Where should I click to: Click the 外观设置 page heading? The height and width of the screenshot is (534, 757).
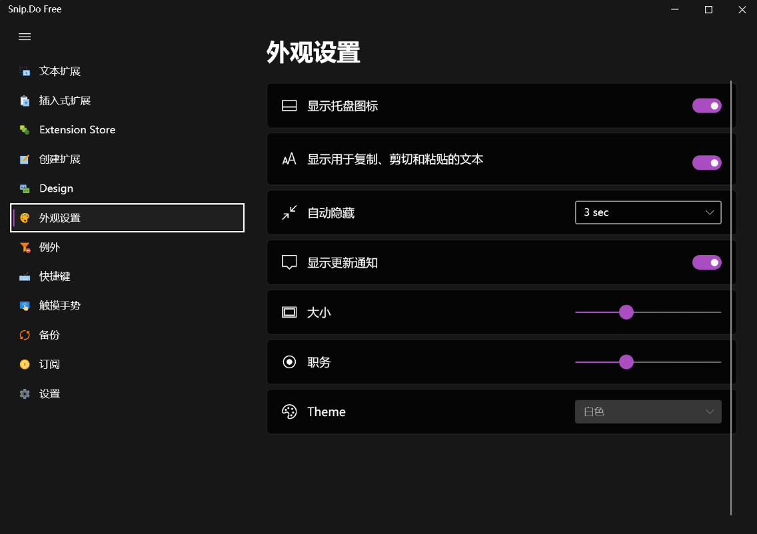click(x=313, y=52)
